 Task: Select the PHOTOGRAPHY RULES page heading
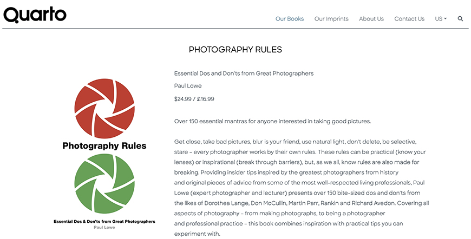pos(235,50)
